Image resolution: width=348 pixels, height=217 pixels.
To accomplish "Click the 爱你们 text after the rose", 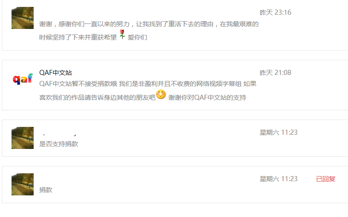I will (x=137, y=37).
